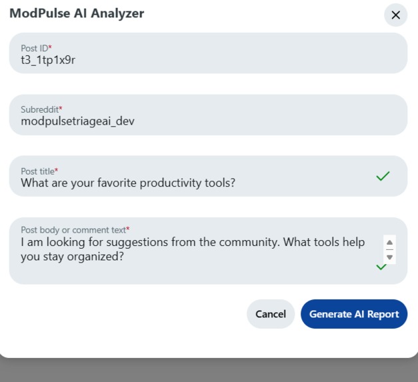Select the Subreddit label
418x382 pixels.
click(41, 109)
